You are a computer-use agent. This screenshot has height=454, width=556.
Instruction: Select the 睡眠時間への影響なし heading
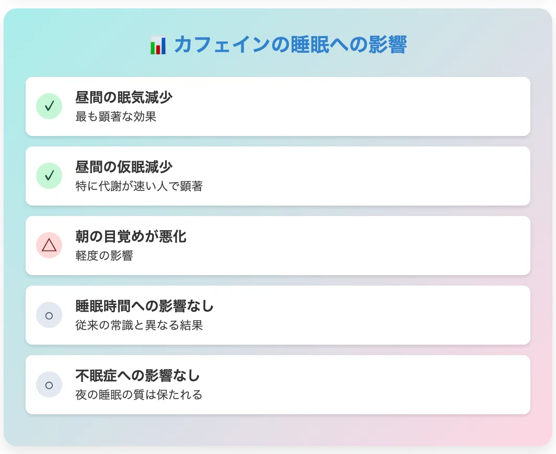pos(144,306)
